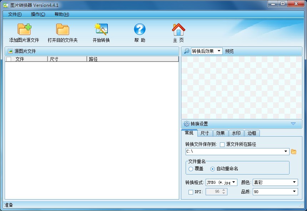Image resolution: width=307 pixels, height=211 pixels.
Task: Enable the 源文件所在路径 checkbox
Action: click(222, 144)
